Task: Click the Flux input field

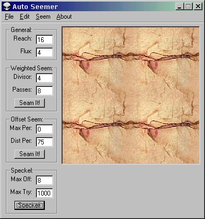Action: [44, 52]
